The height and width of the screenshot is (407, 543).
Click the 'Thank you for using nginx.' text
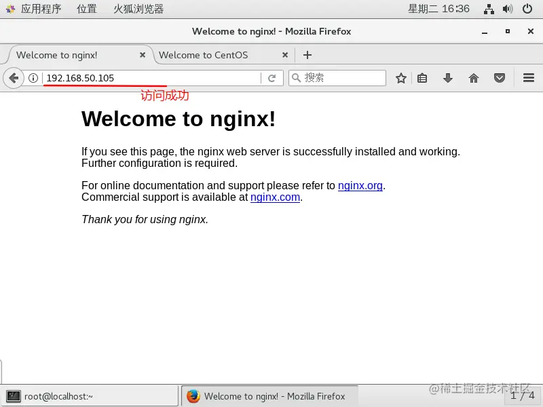point(145,219)
